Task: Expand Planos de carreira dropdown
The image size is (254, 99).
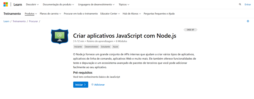Action: click(50, 14)
